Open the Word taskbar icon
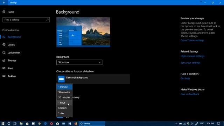 click(x=70, y=124)
